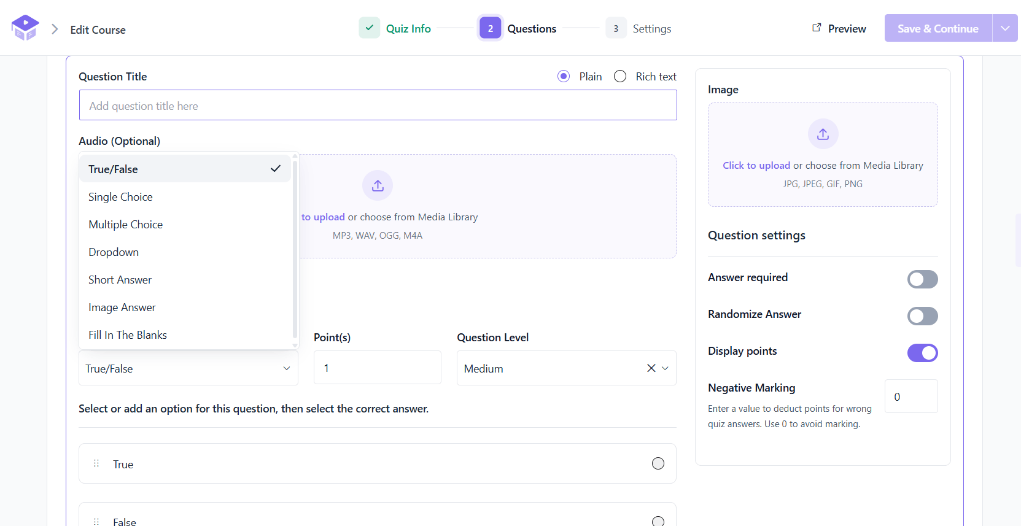Screen dimensions: 1021x526
Task: Click the step 2 Questions number badge
Action: click(x=491, y=28)
